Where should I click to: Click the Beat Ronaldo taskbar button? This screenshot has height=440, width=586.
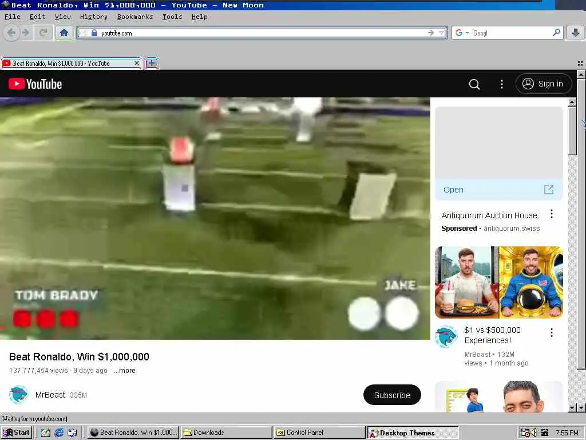point(133,433)
